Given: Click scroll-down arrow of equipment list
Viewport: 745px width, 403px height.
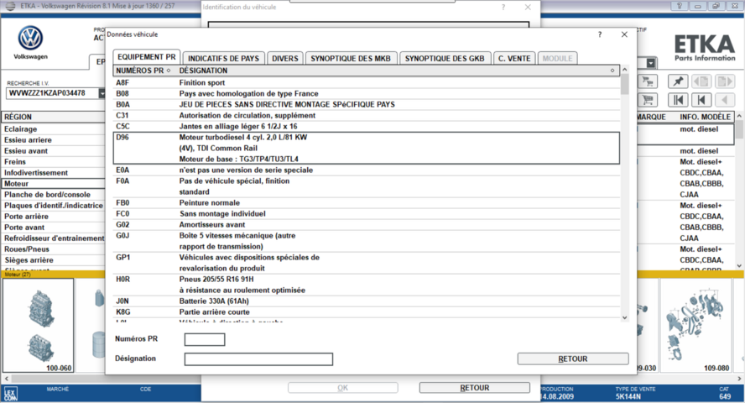Looking at the screenshot, I should tap(625, 317).
